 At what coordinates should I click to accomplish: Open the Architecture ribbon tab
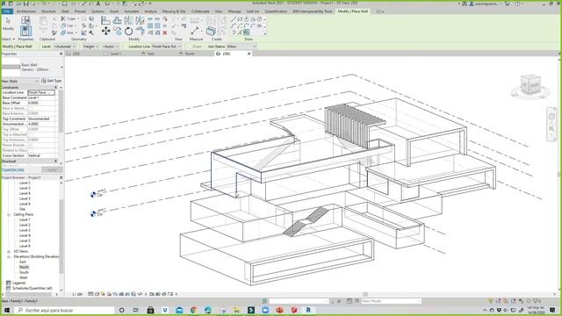[x=26, y=11]
